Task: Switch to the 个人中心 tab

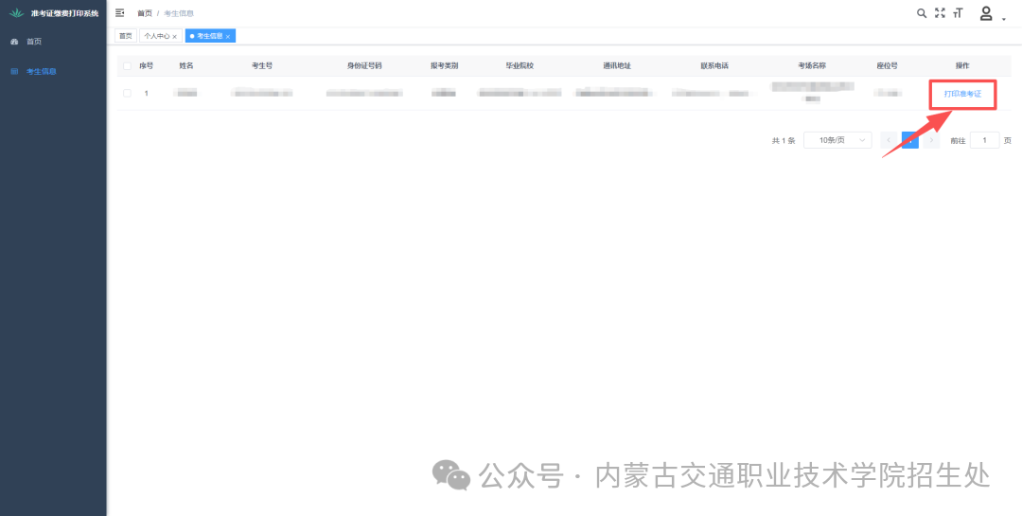Action: tap(156, 36)
